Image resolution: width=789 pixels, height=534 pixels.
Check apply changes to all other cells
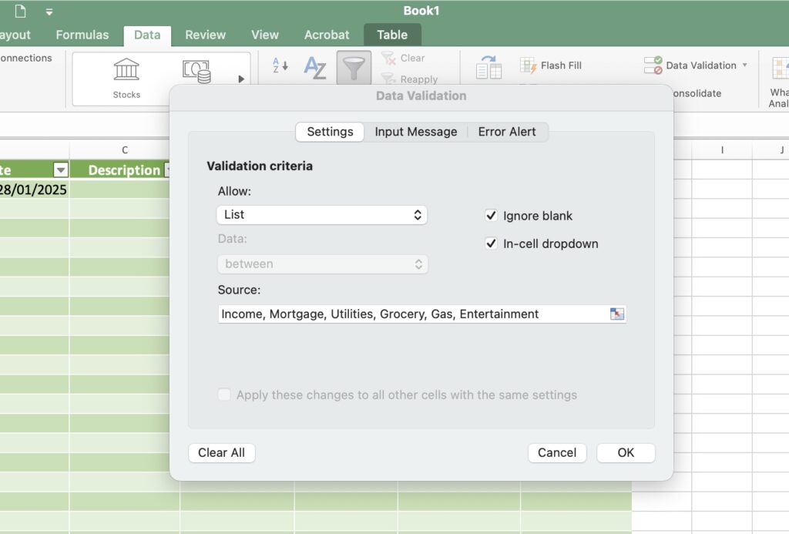224,395
